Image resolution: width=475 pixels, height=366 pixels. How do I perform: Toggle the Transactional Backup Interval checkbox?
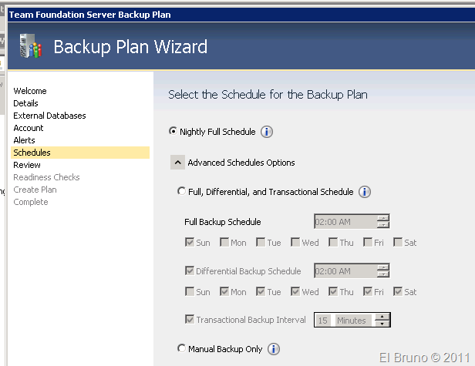pos(190,320)
